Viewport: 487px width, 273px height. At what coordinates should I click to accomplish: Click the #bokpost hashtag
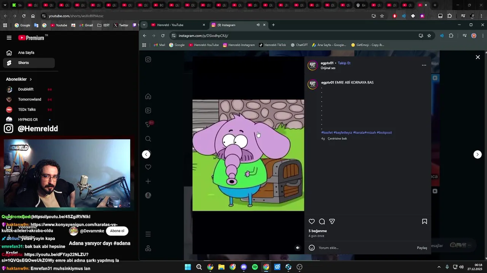tap(384, 132)
